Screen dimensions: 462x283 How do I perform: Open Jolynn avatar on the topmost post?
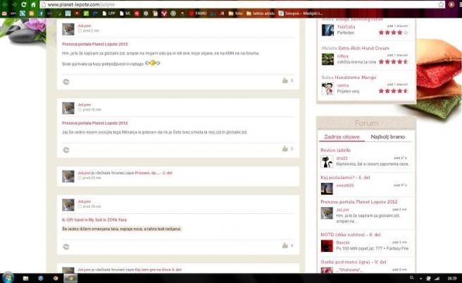coord(68,29)
